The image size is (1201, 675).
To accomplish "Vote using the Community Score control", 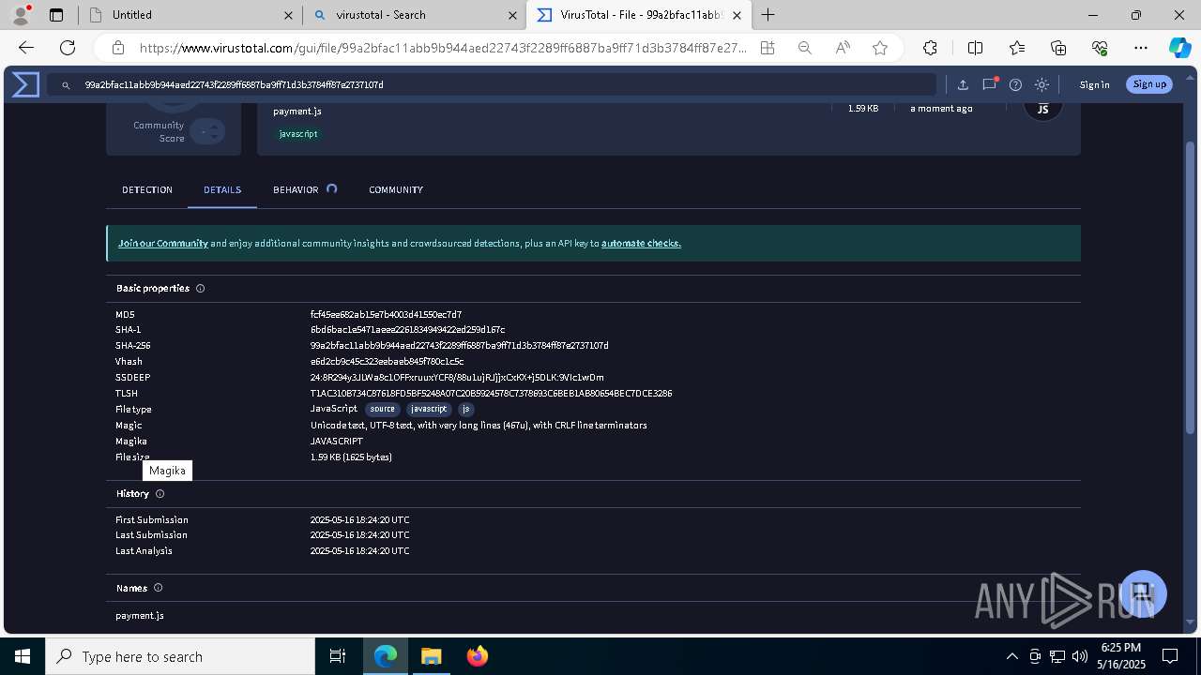I will point(208,131).
